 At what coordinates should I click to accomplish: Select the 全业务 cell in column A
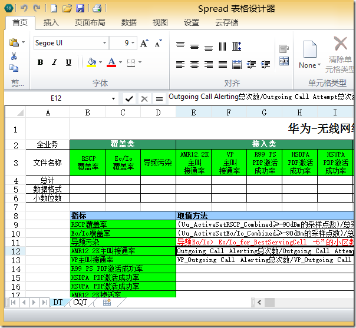(x=48, y=145)
